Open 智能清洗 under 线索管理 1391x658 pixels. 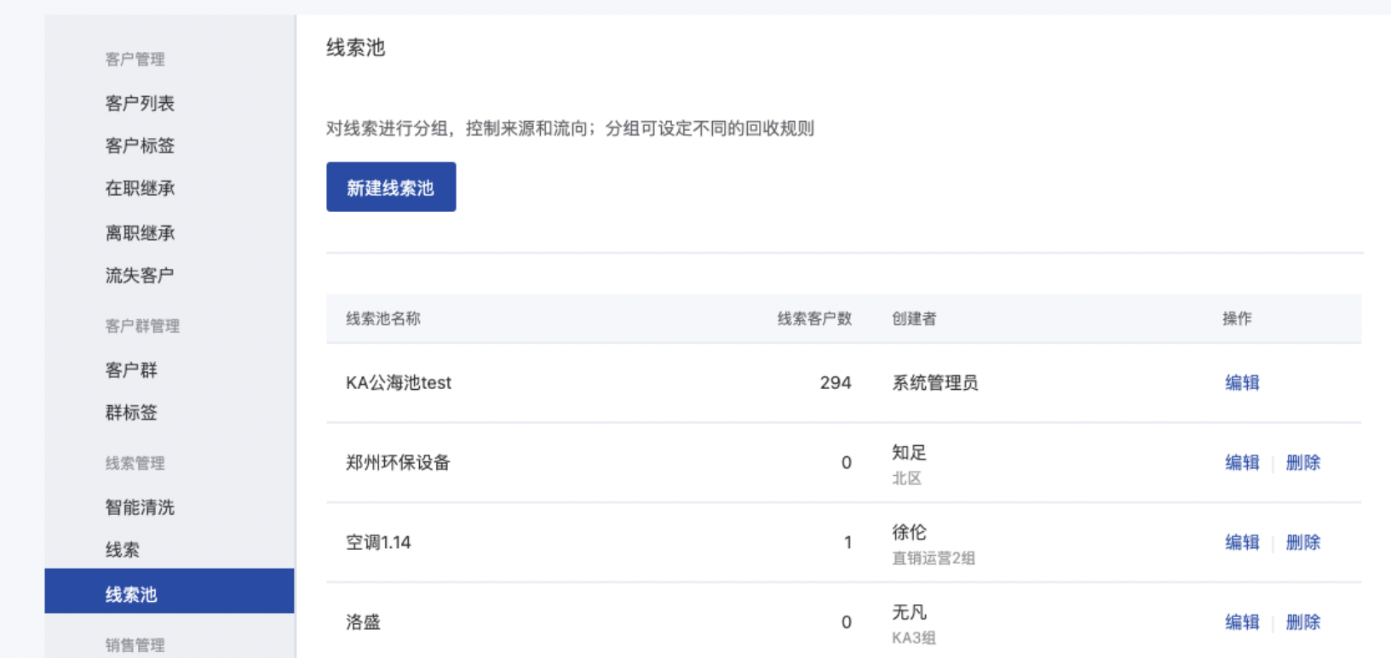140,507
